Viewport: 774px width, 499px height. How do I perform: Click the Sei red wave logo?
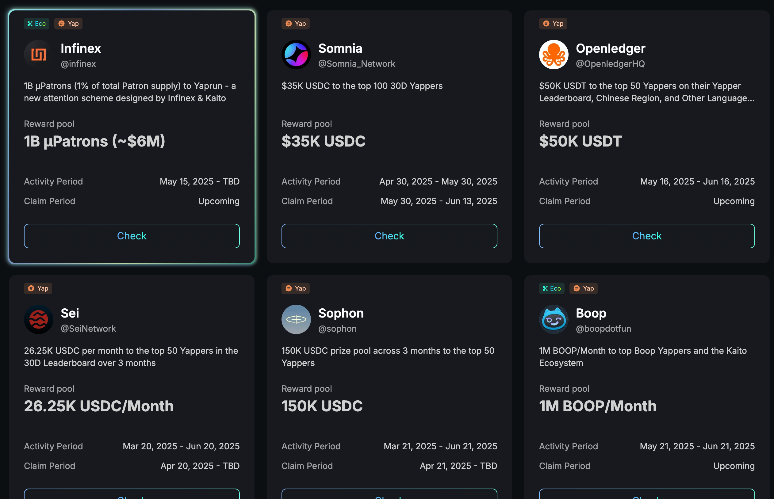click(x=38, y=319)
